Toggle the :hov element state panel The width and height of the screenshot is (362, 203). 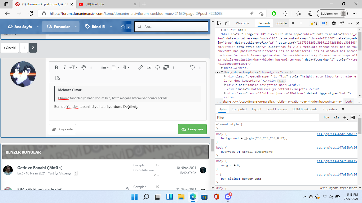click(325, 117)
